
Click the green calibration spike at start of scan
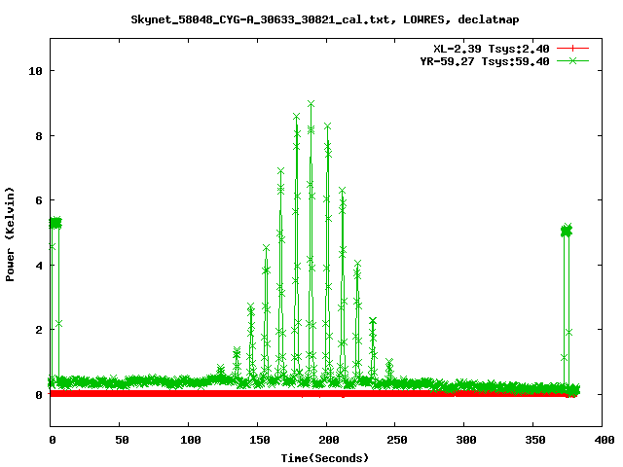click(x=55, y=223)
